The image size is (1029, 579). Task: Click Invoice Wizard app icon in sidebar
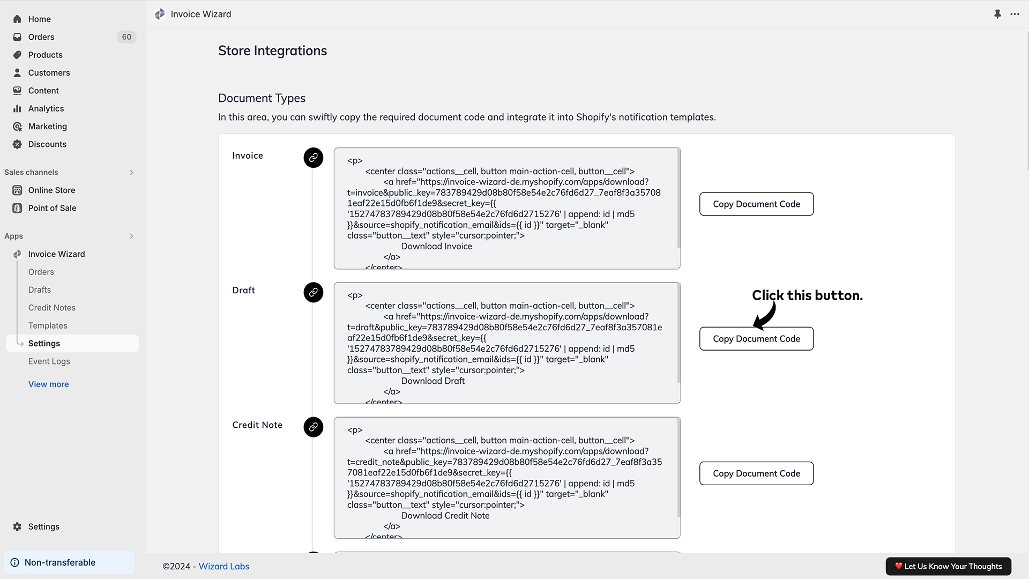(17, 254)
